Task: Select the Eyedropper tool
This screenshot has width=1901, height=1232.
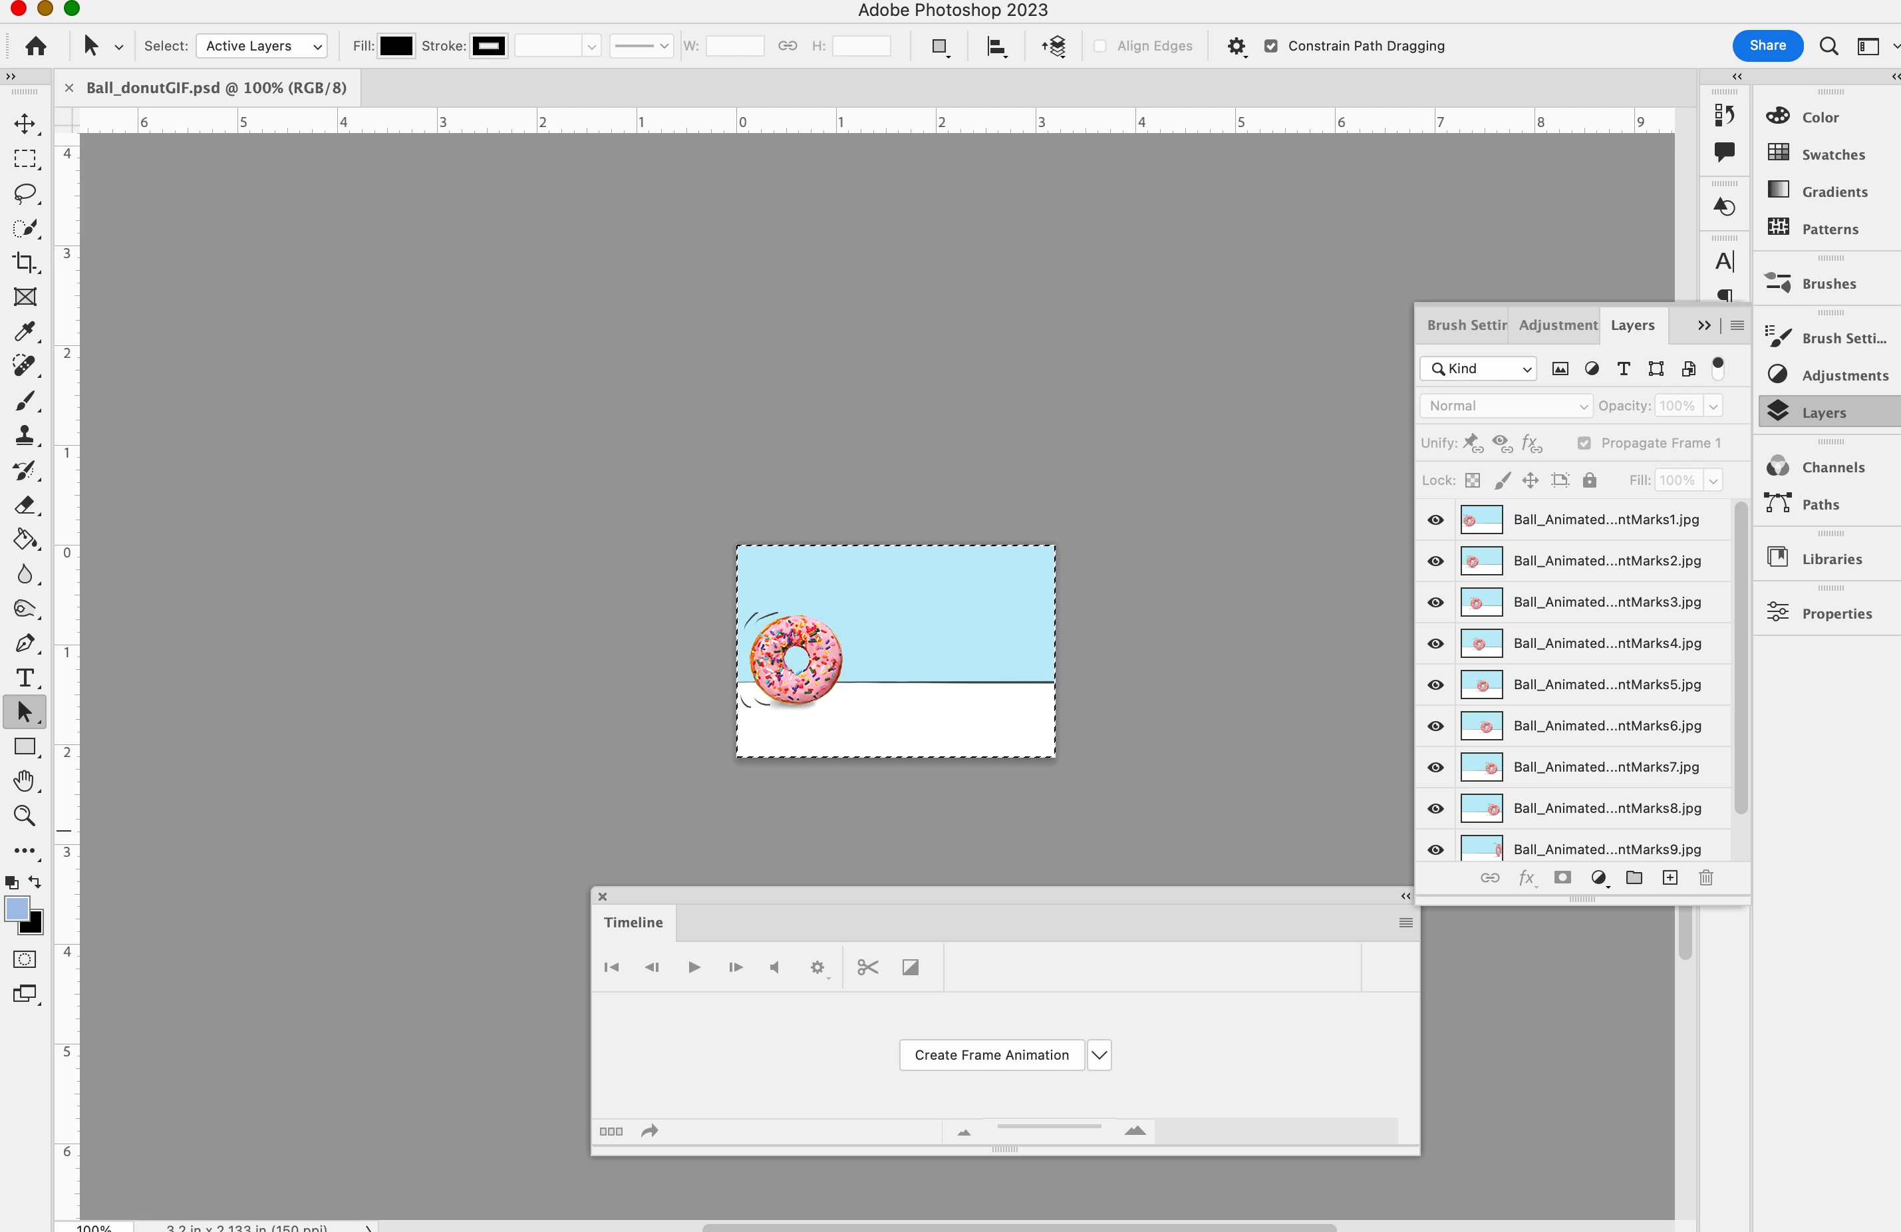Action: click(x=25, y=331)
